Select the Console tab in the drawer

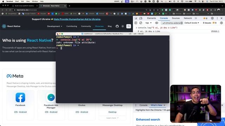(x=143, y=105)
